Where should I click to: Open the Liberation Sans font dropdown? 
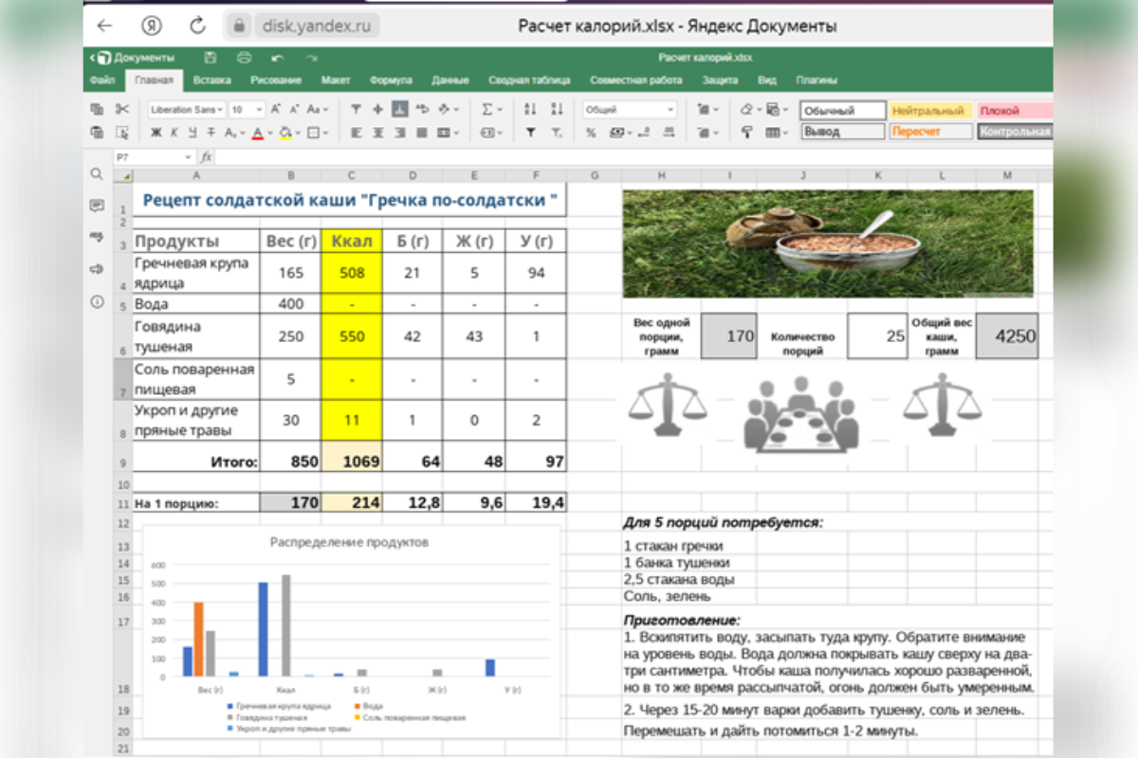tap(187, 109)
